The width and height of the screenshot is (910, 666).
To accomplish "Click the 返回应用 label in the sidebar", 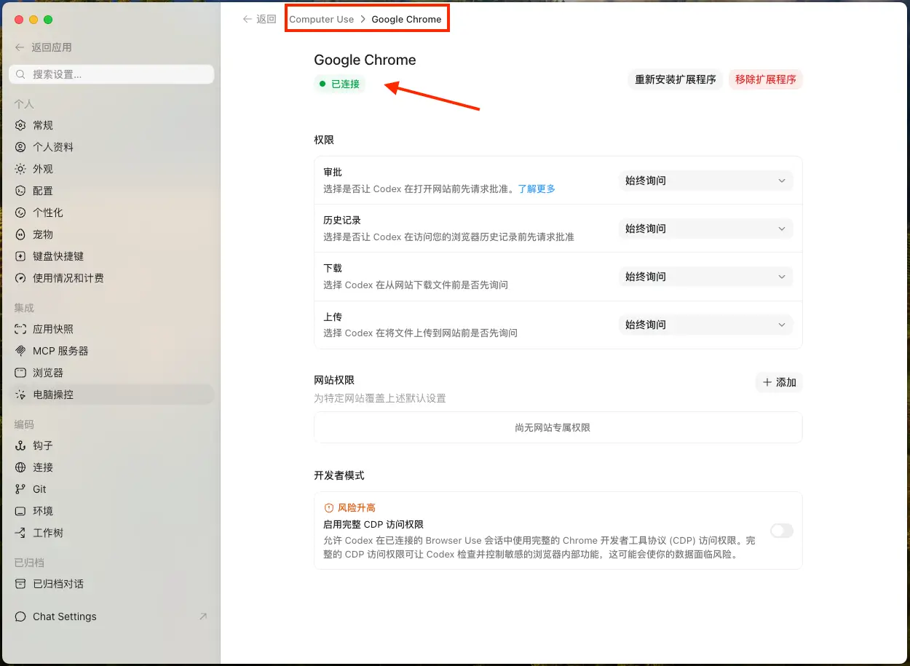I will coord(52,47).
